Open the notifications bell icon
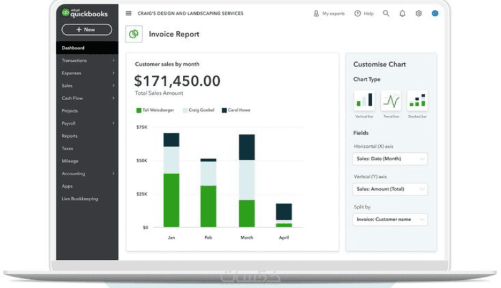 point(402,13)
